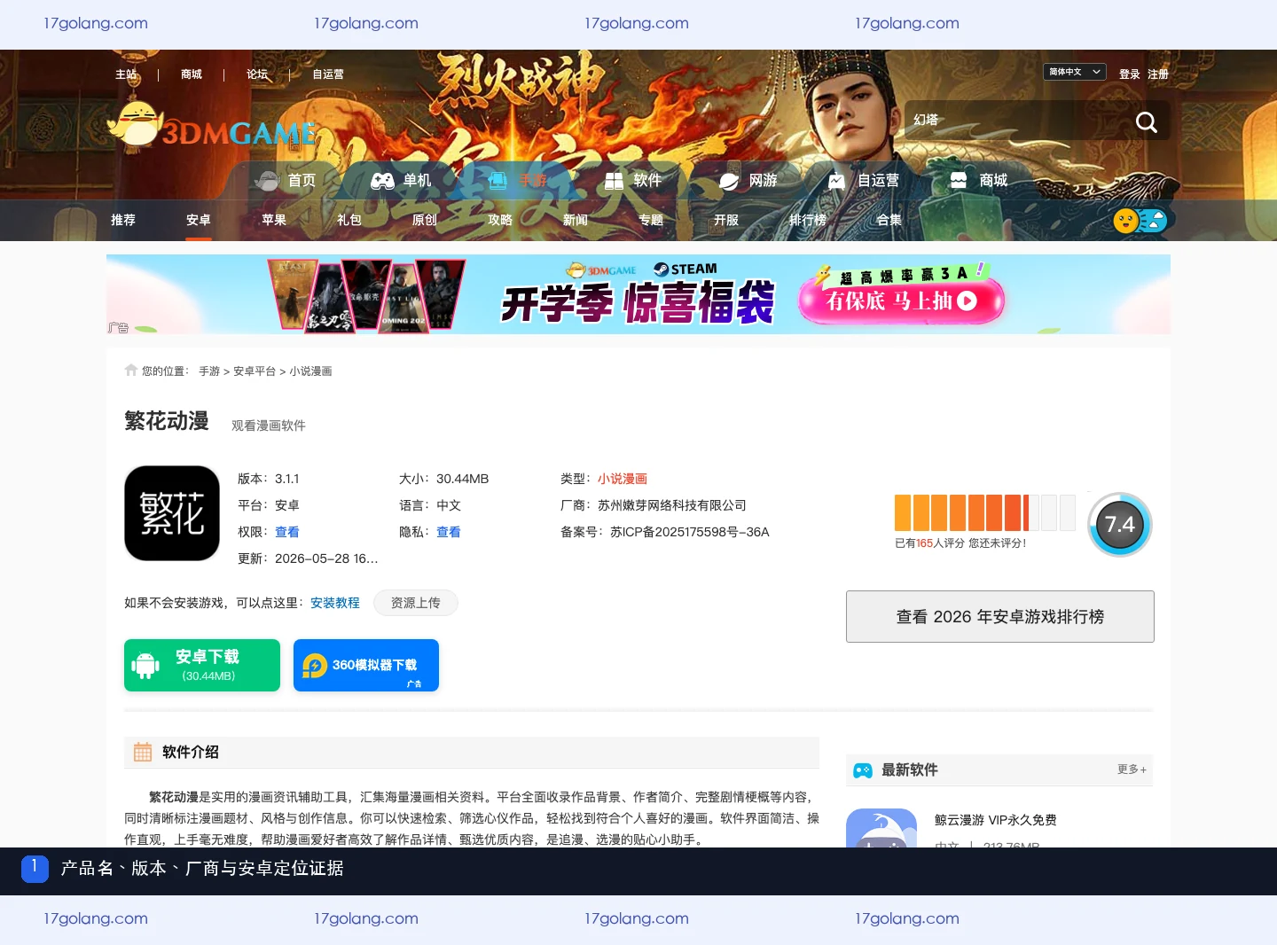This screenshot has height=945, width=1277.
Task: Go to 论坛 forum in top bar
Action: tap(257, 74)
